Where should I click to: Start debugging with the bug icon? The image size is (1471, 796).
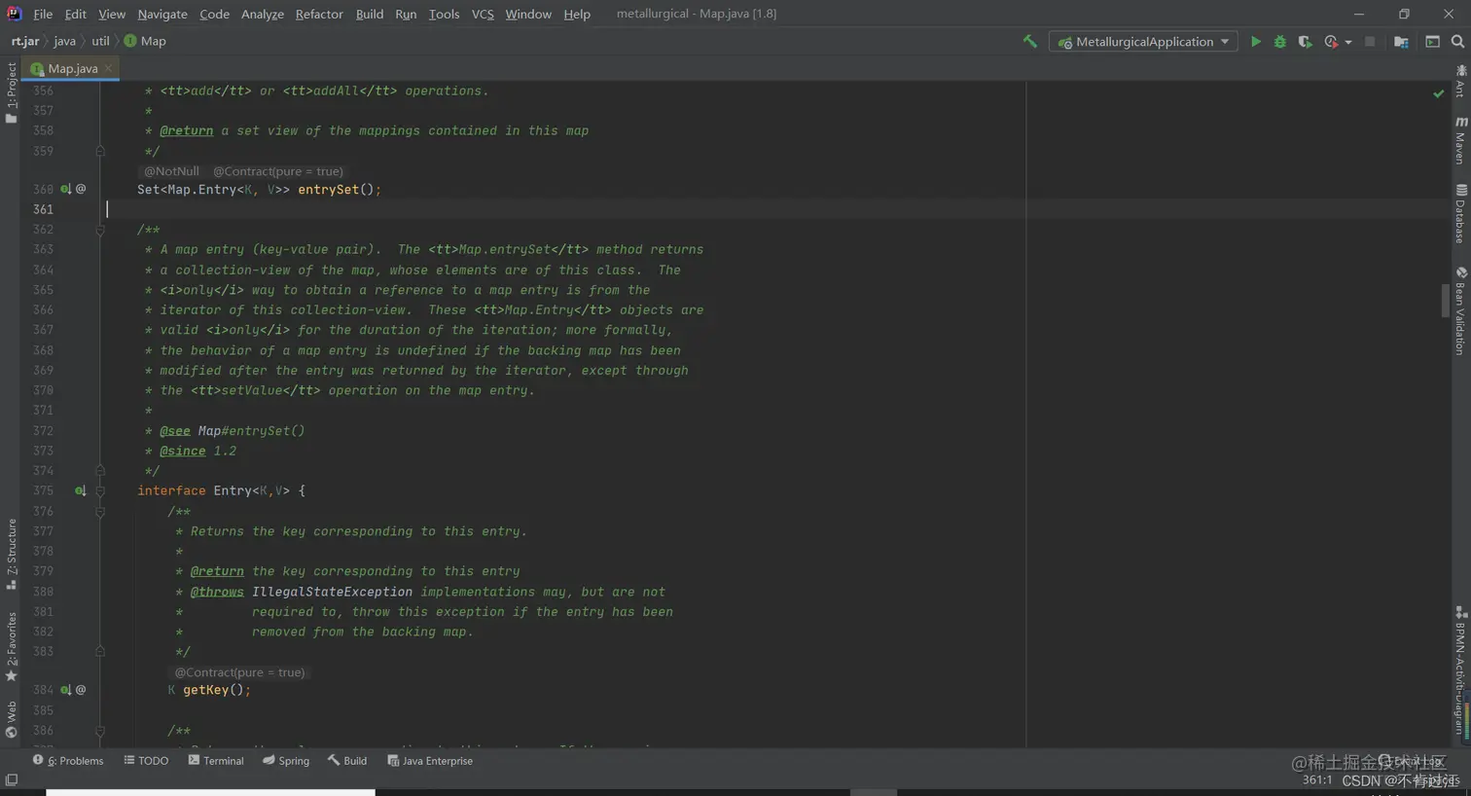[1280, 42]
